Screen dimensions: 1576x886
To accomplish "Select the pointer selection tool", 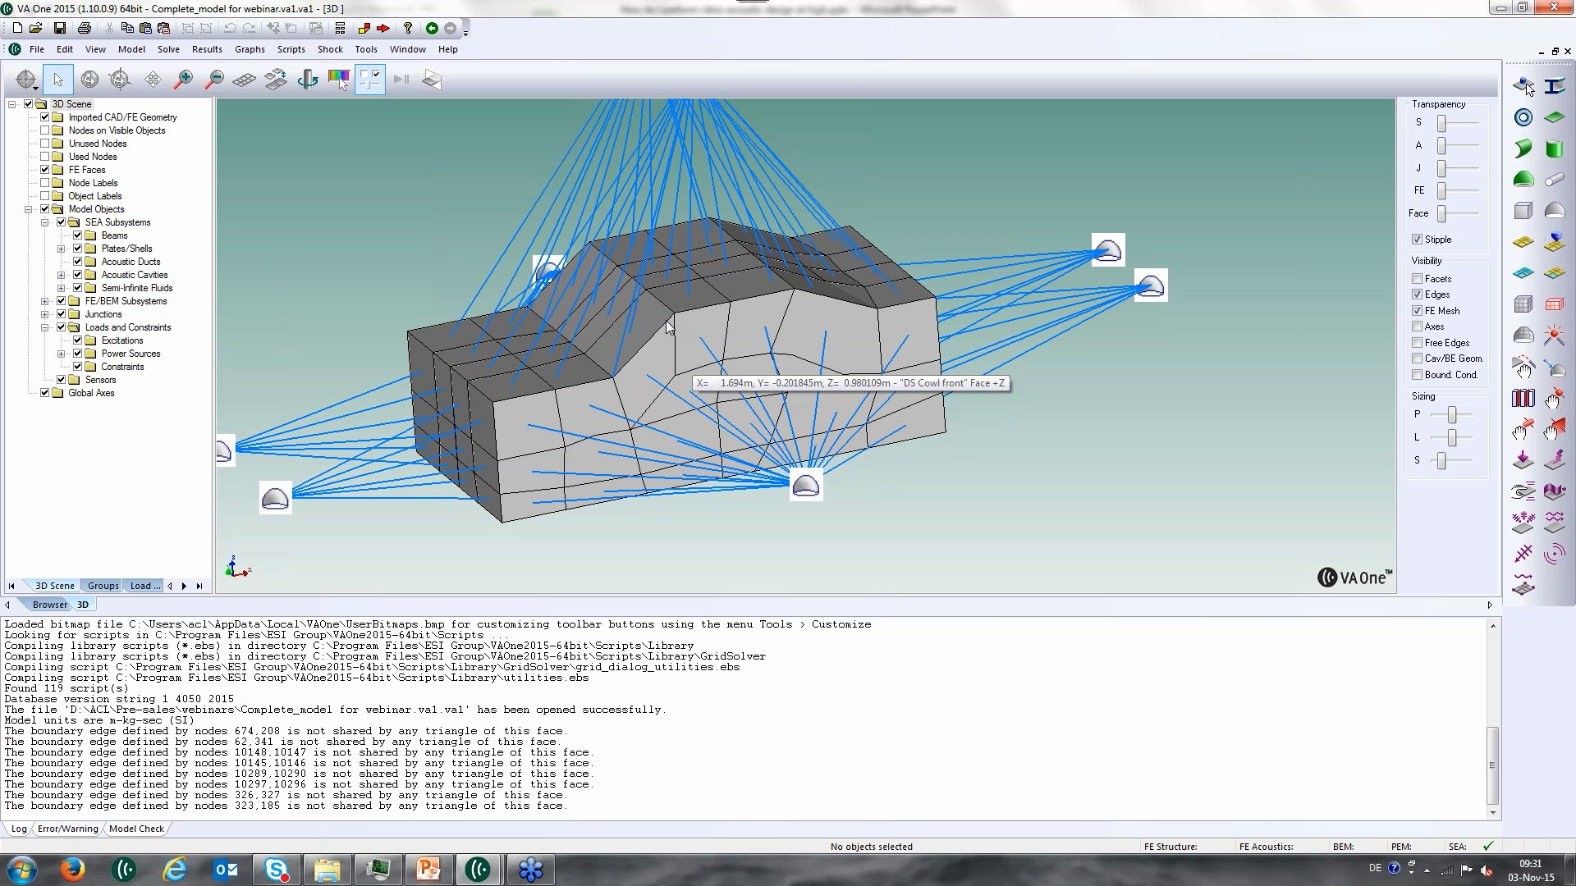I will point(58,80).
